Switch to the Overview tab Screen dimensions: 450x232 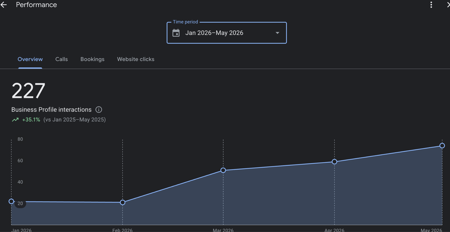coord(30,59)
